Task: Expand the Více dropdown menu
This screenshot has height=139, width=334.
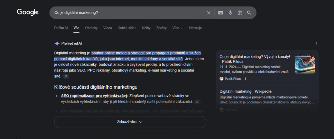Action: [177, 28]
